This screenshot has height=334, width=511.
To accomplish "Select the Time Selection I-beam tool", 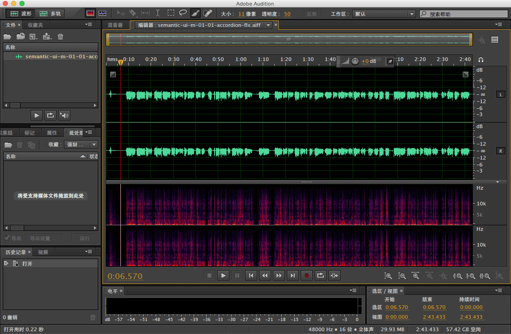I will coord(158,13).
